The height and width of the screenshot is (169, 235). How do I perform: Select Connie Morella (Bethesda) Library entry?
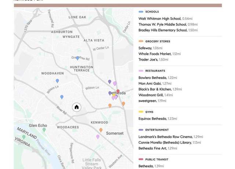point(170,143)
